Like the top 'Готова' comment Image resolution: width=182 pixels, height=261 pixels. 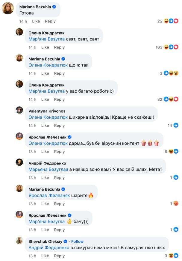pyautogui.click(x=36, y=21)
